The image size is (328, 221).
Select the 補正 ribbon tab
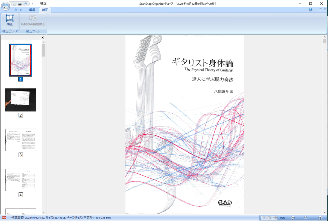45,10
